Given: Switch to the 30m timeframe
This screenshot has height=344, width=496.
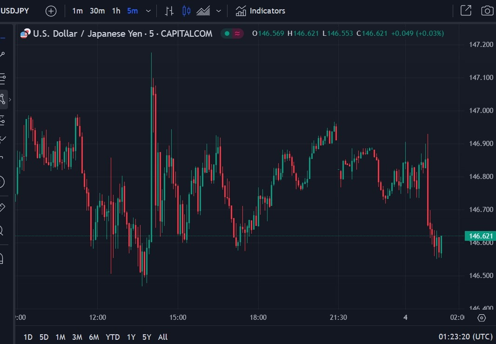Looking at the screenshot, I should coord(97,11).
